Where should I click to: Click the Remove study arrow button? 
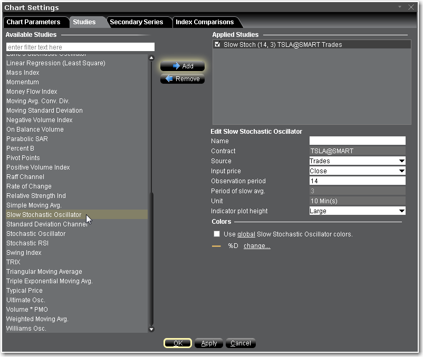(182, 79)
